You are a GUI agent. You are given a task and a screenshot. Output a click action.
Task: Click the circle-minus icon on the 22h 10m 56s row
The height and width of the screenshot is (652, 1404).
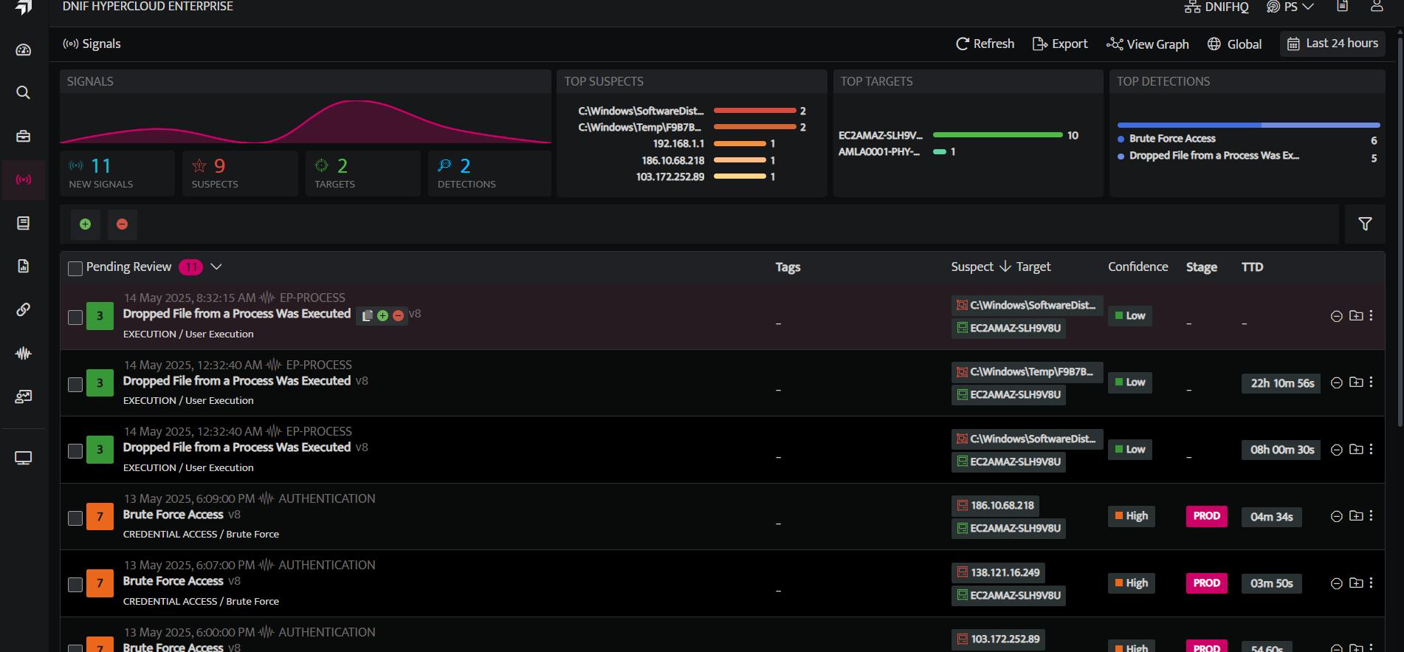(1336, 382)
